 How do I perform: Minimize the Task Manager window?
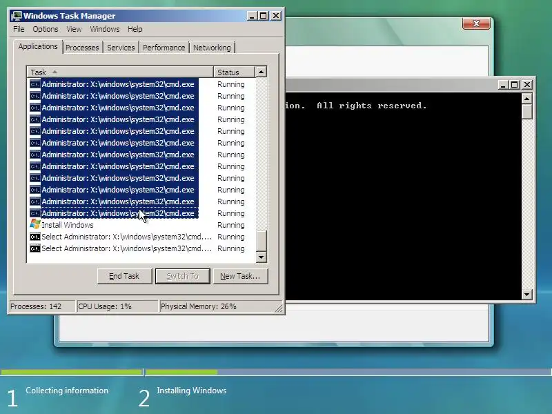tap(252, 16)
